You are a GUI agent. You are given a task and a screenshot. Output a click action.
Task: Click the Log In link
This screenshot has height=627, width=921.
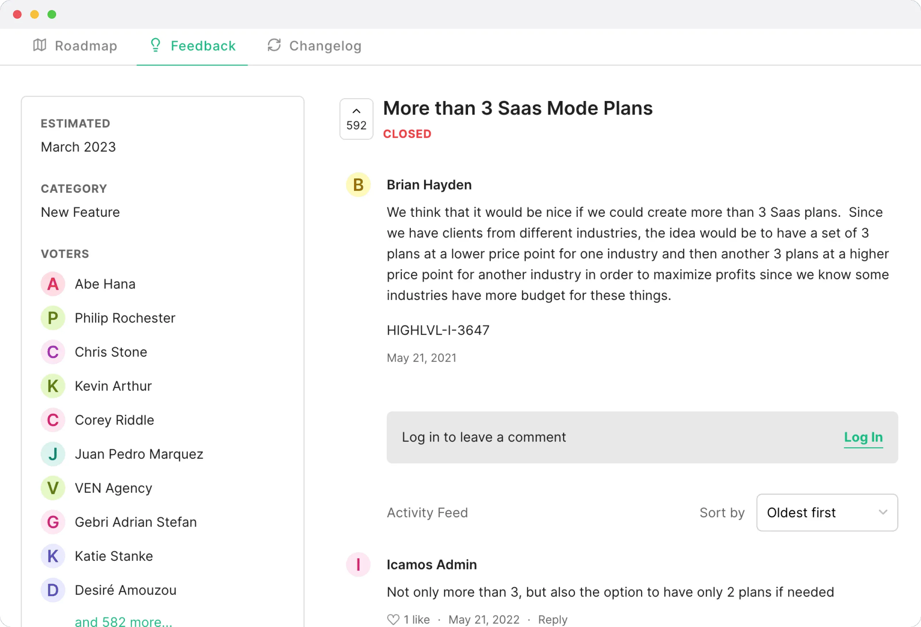click(x=863, y=437)
